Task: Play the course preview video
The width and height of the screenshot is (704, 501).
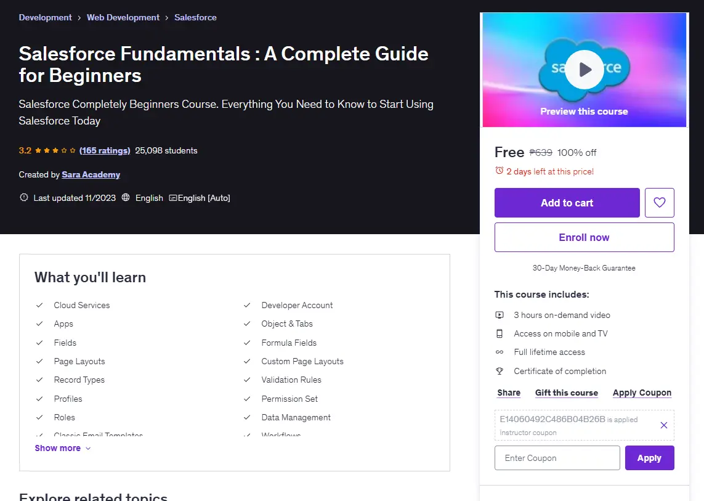Action: pyautogui.click(x=584, y=70)
